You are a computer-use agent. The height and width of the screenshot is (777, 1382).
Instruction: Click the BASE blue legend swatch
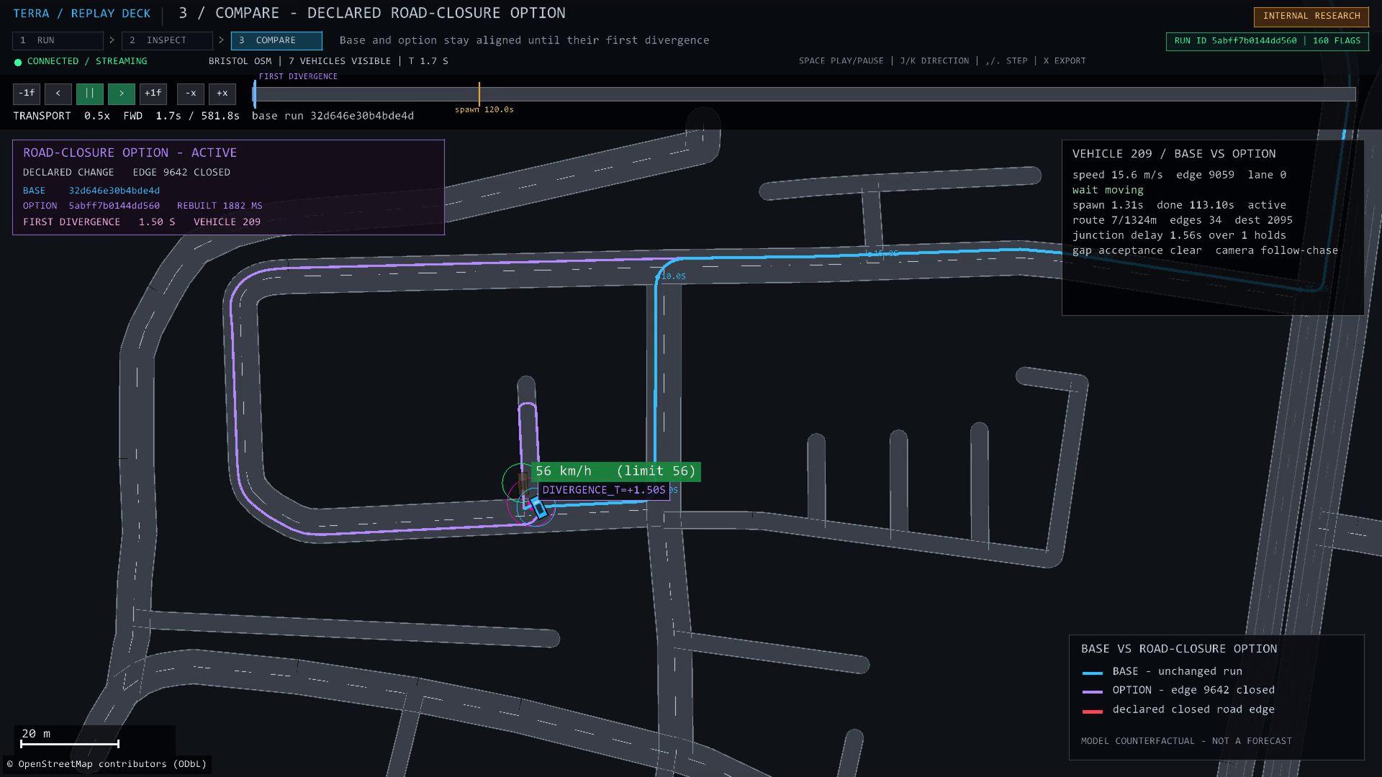pos(1092,673)
